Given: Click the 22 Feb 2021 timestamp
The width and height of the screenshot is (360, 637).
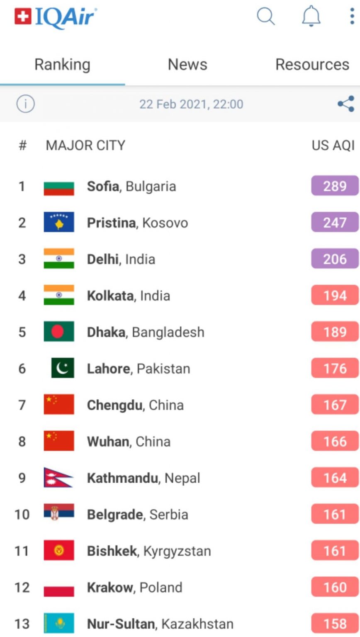Looking at the screenshot, I should [191, 104].
